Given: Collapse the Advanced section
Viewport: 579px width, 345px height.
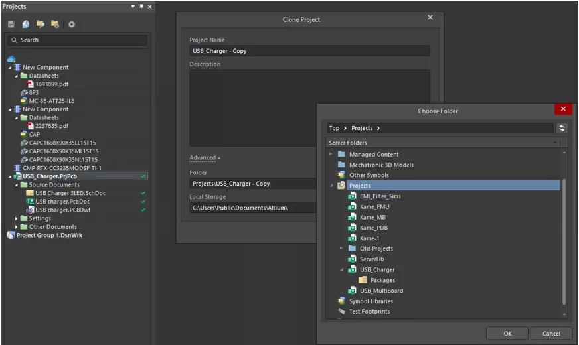Looking at the screenshot, I should click(205, 158).
